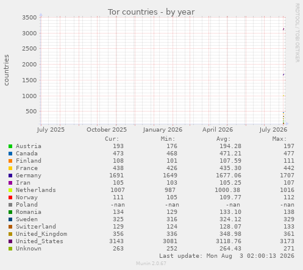Click the 'Max:' column header

279,139
